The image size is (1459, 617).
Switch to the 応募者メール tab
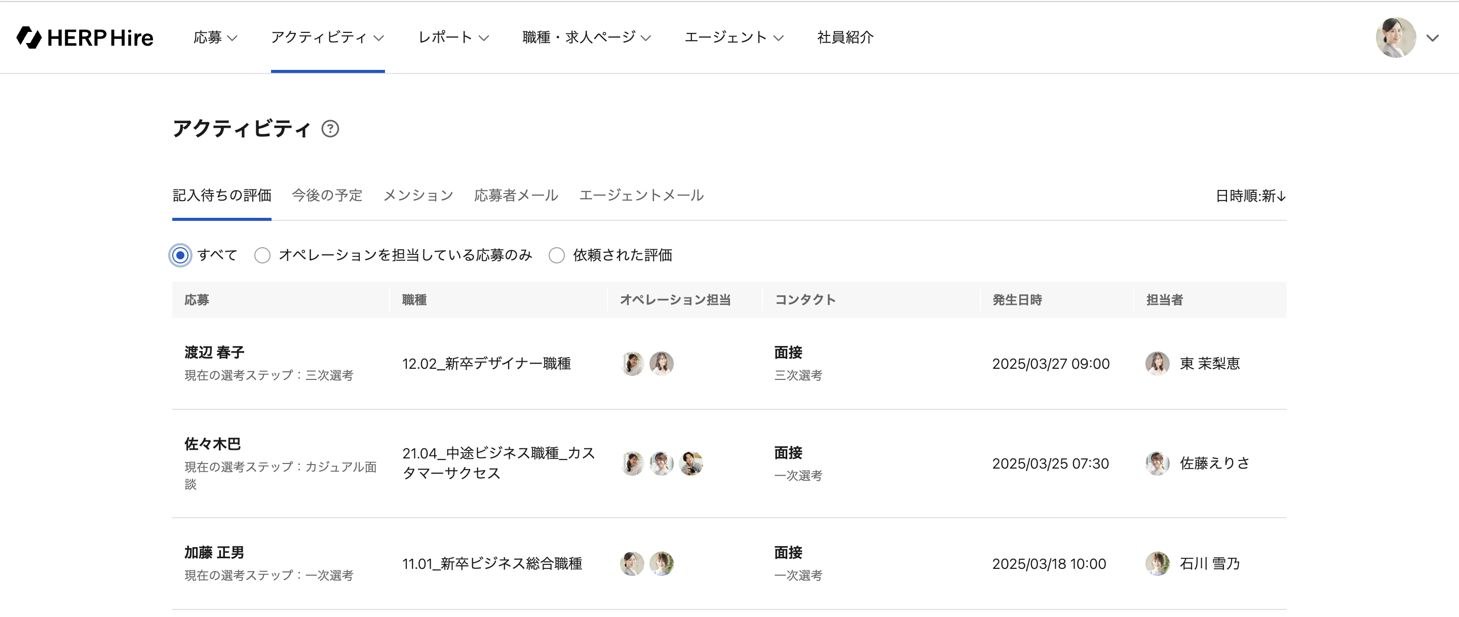click(x=516, y=196)
